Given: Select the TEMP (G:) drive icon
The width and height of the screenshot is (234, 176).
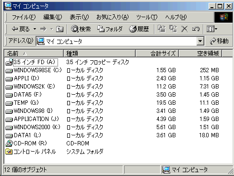Looking at the screenshot, I should tap(9, 103).
